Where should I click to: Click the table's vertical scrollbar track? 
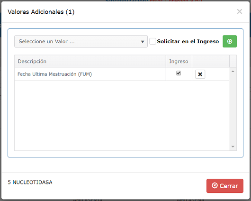click(x=233, y=109)
